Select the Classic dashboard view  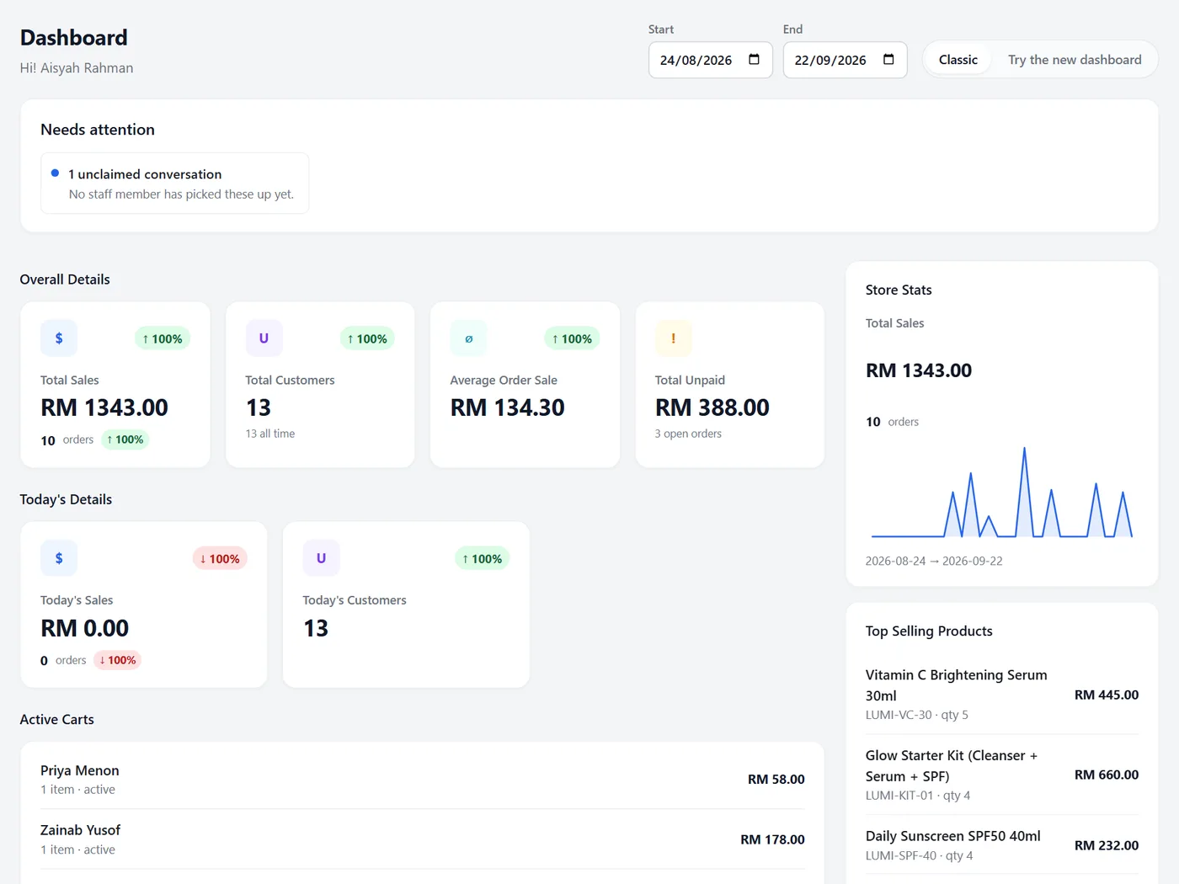click(958, 60)
